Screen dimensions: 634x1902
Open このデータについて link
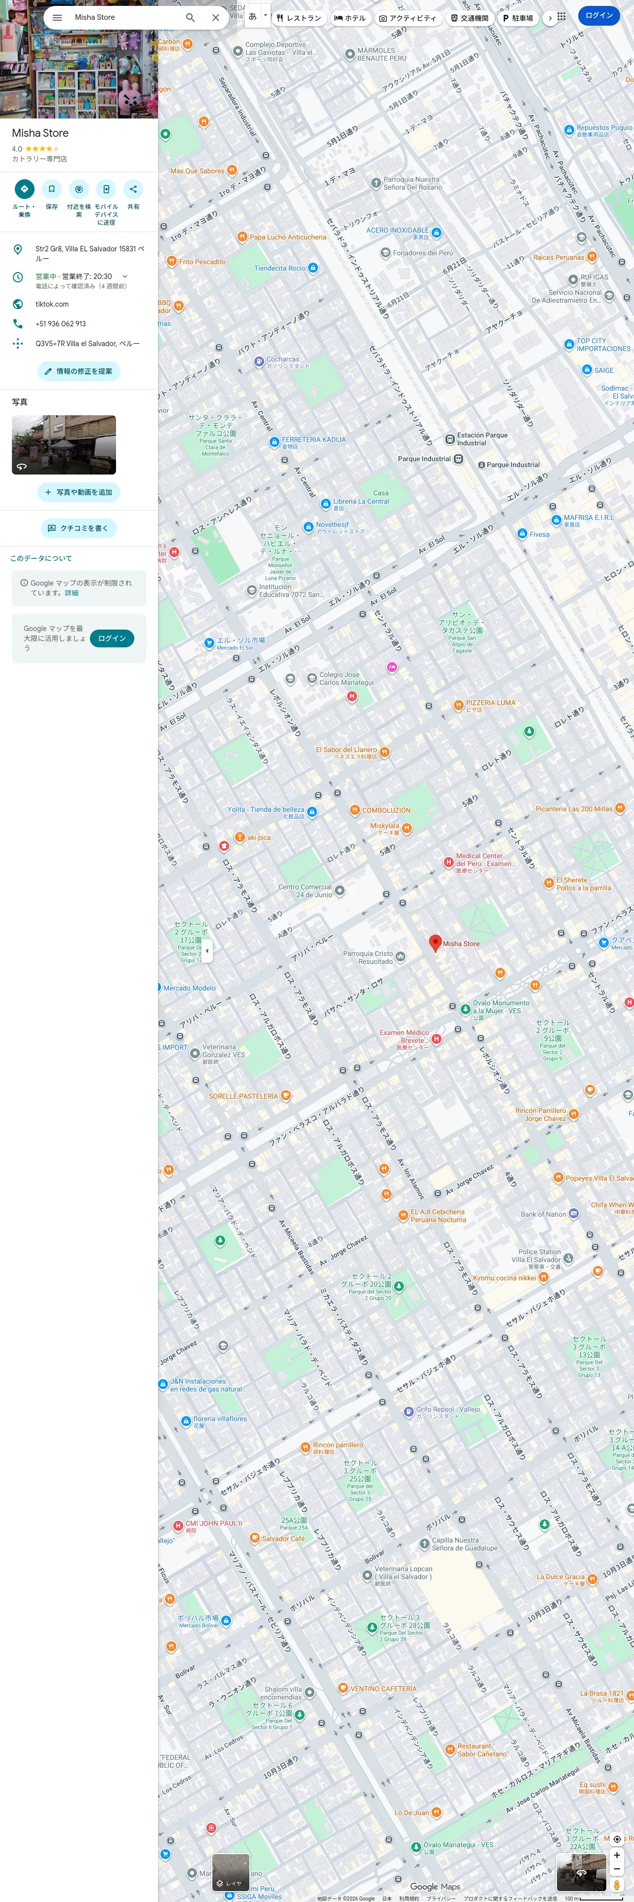tap(41, 558)
